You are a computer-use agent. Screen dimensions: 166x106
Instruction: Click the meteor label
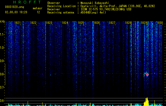point(37,8)
